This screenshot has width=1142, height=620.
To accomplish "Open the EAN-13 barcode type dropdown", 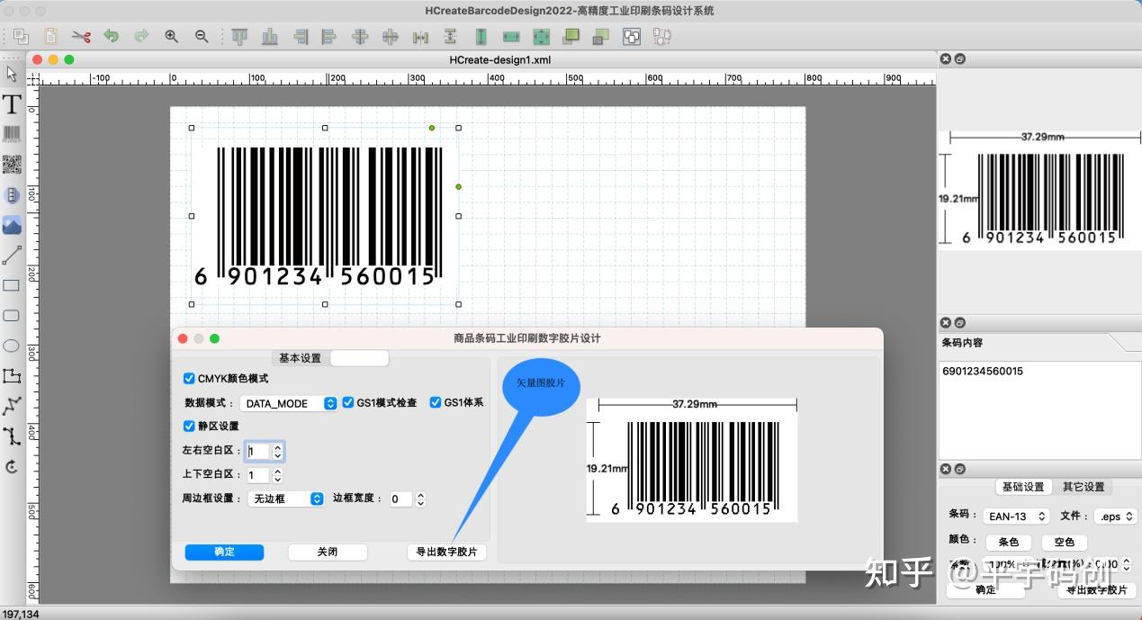I will coord(1016,517).
